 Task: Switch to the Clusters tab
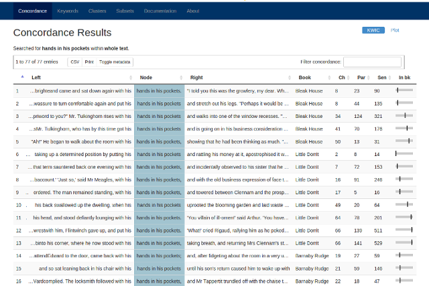click(x=97, y=11)
